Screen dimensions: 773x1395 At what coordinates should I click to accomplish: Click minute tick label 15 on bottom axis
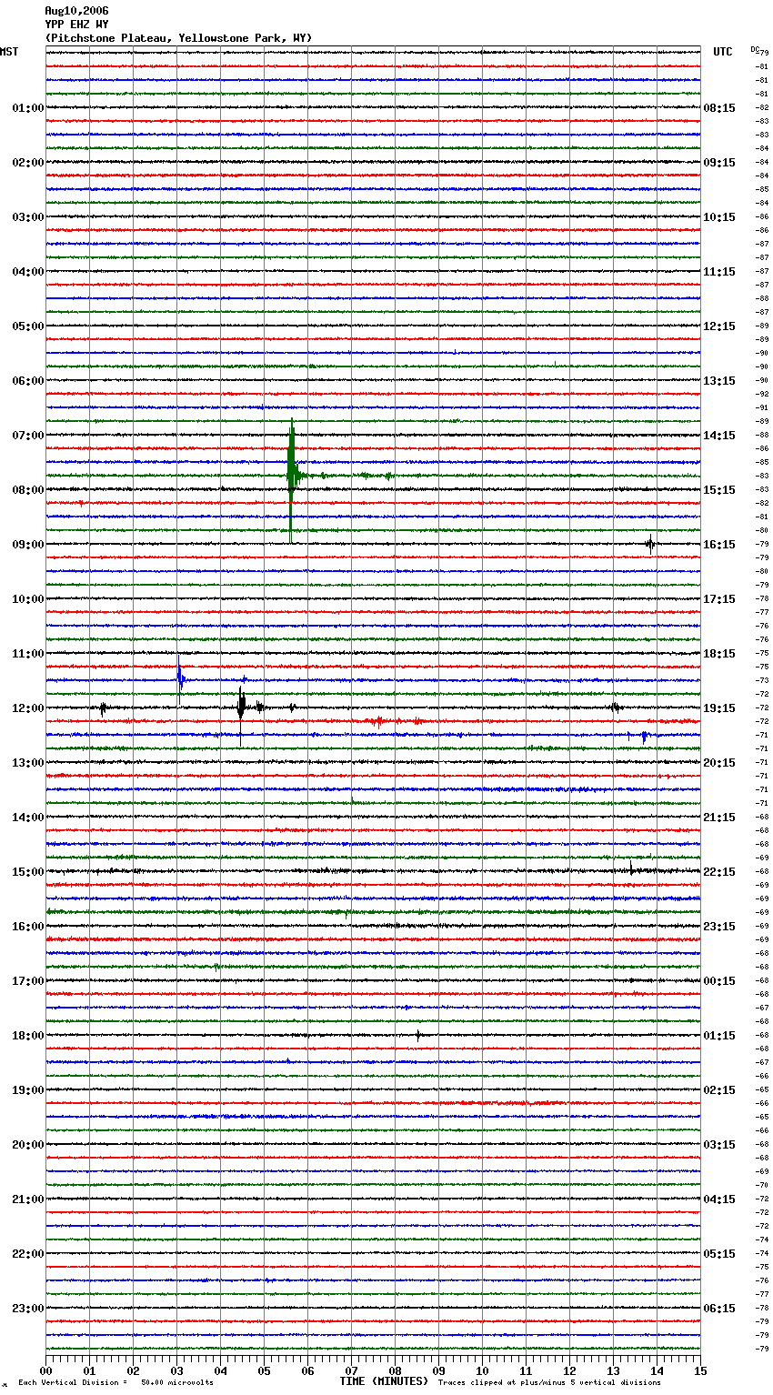click(x=700, y=1371)
